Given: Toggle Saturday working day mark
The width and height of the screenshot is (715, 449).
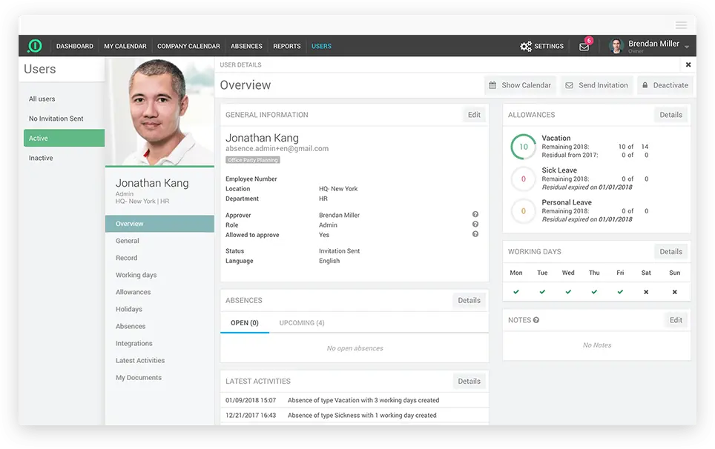Looking at the screenshot, I should tap(646, 292).
